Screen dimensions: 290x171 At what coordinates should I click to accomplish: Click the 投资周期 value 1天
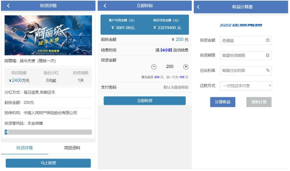(81, 80)
